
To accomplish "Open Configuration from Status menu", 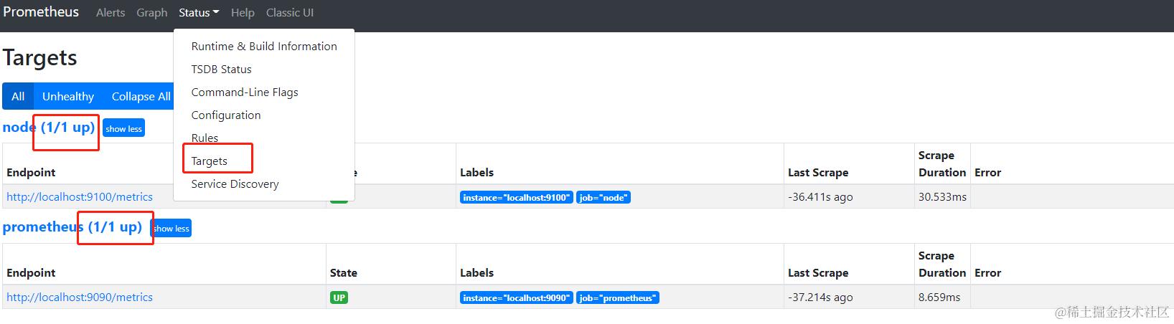I will (264, 115).
